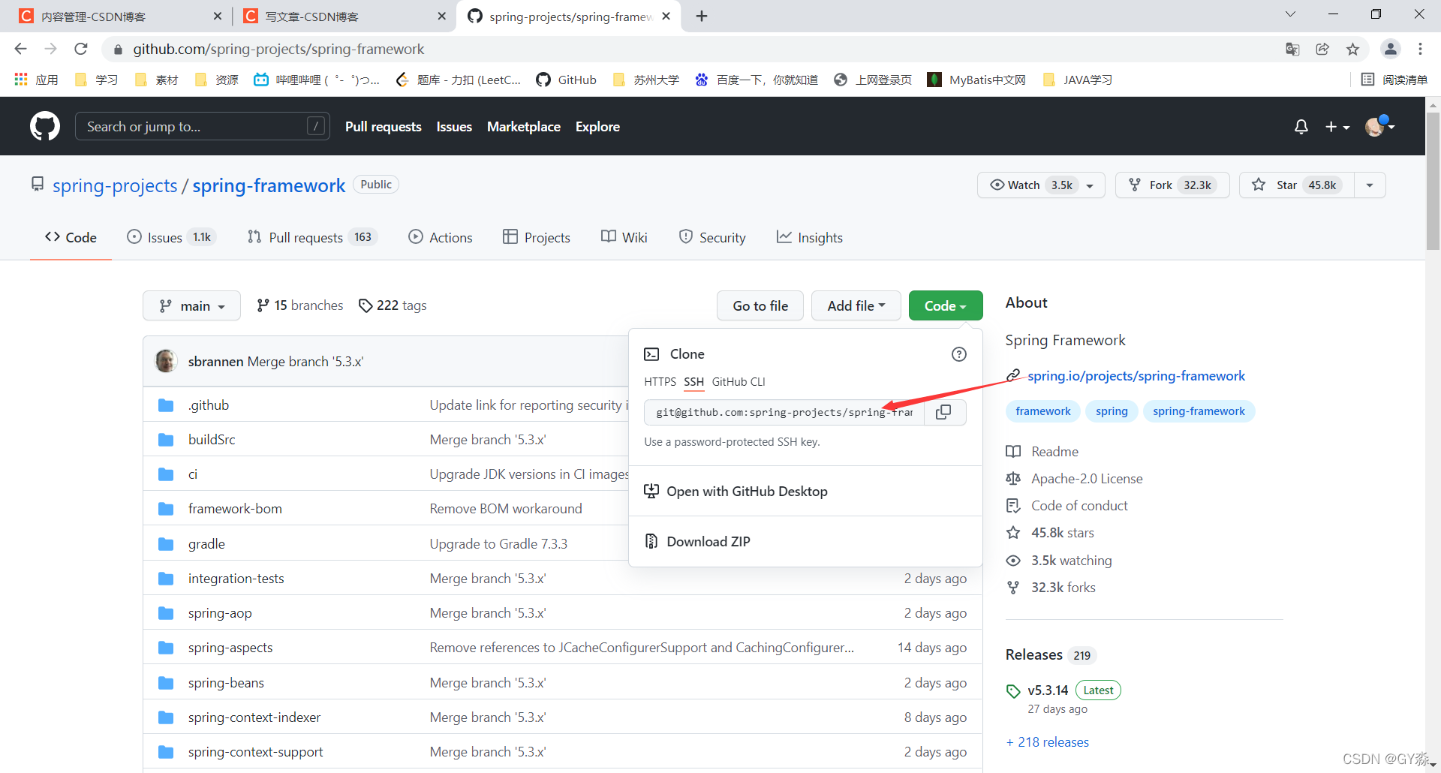Viewport: 1441px width, 773px height.
Task: Close the first CSDN browser tab
Action: (x=217, y=16)
